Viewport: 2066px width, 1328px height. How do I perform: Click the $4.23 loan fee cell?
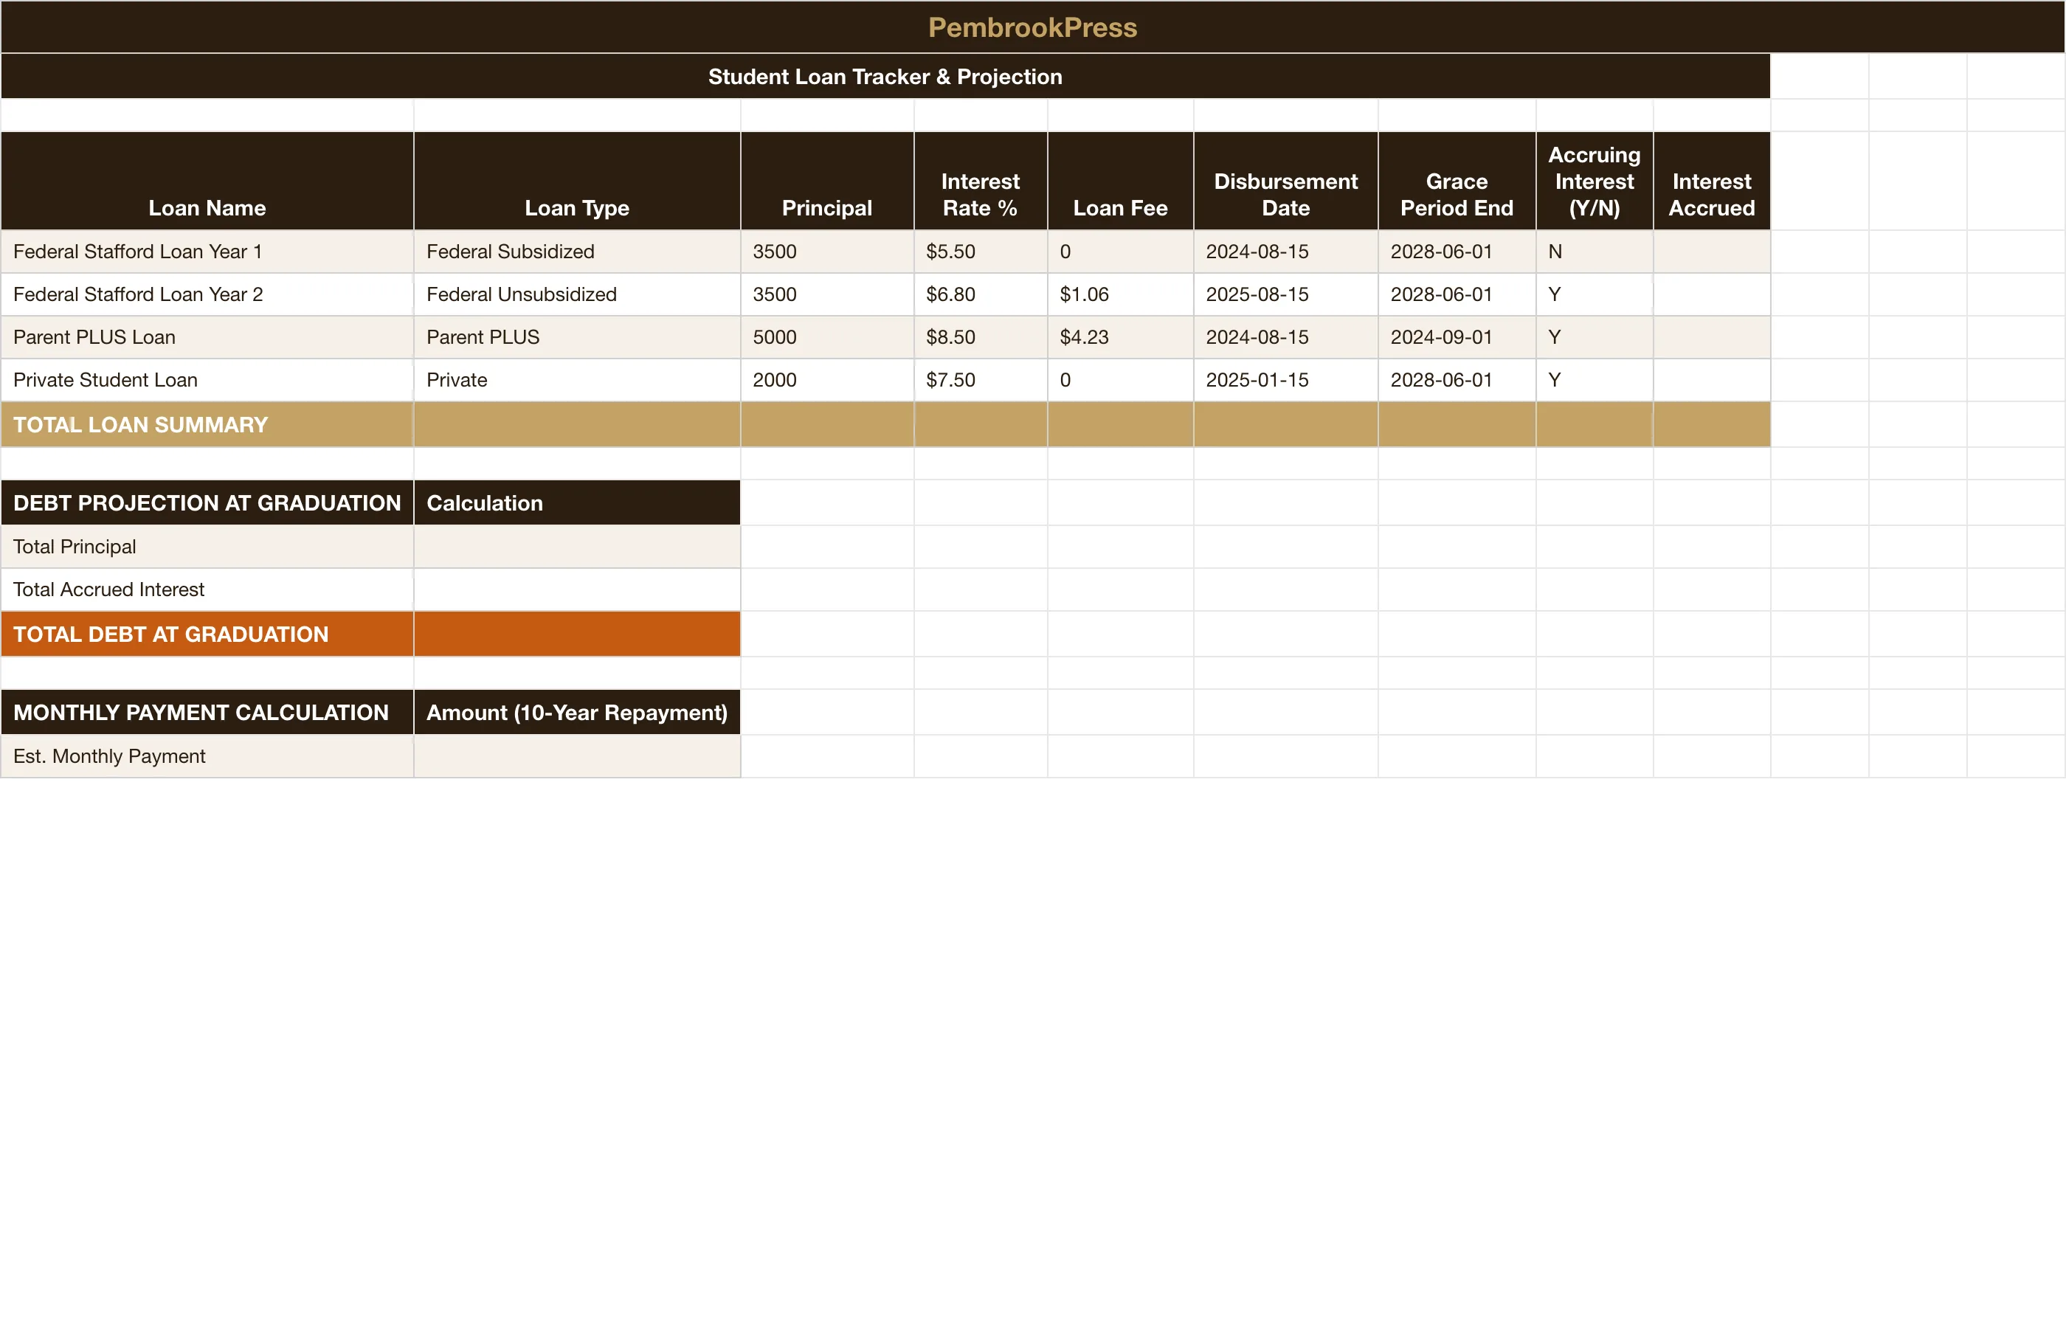click(1120, 337)
